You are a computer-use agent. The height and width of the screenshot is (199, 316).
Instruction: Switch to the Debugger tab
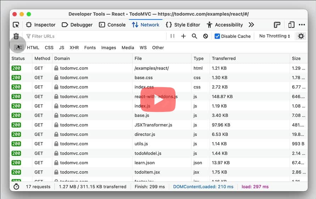pos(77,25)
